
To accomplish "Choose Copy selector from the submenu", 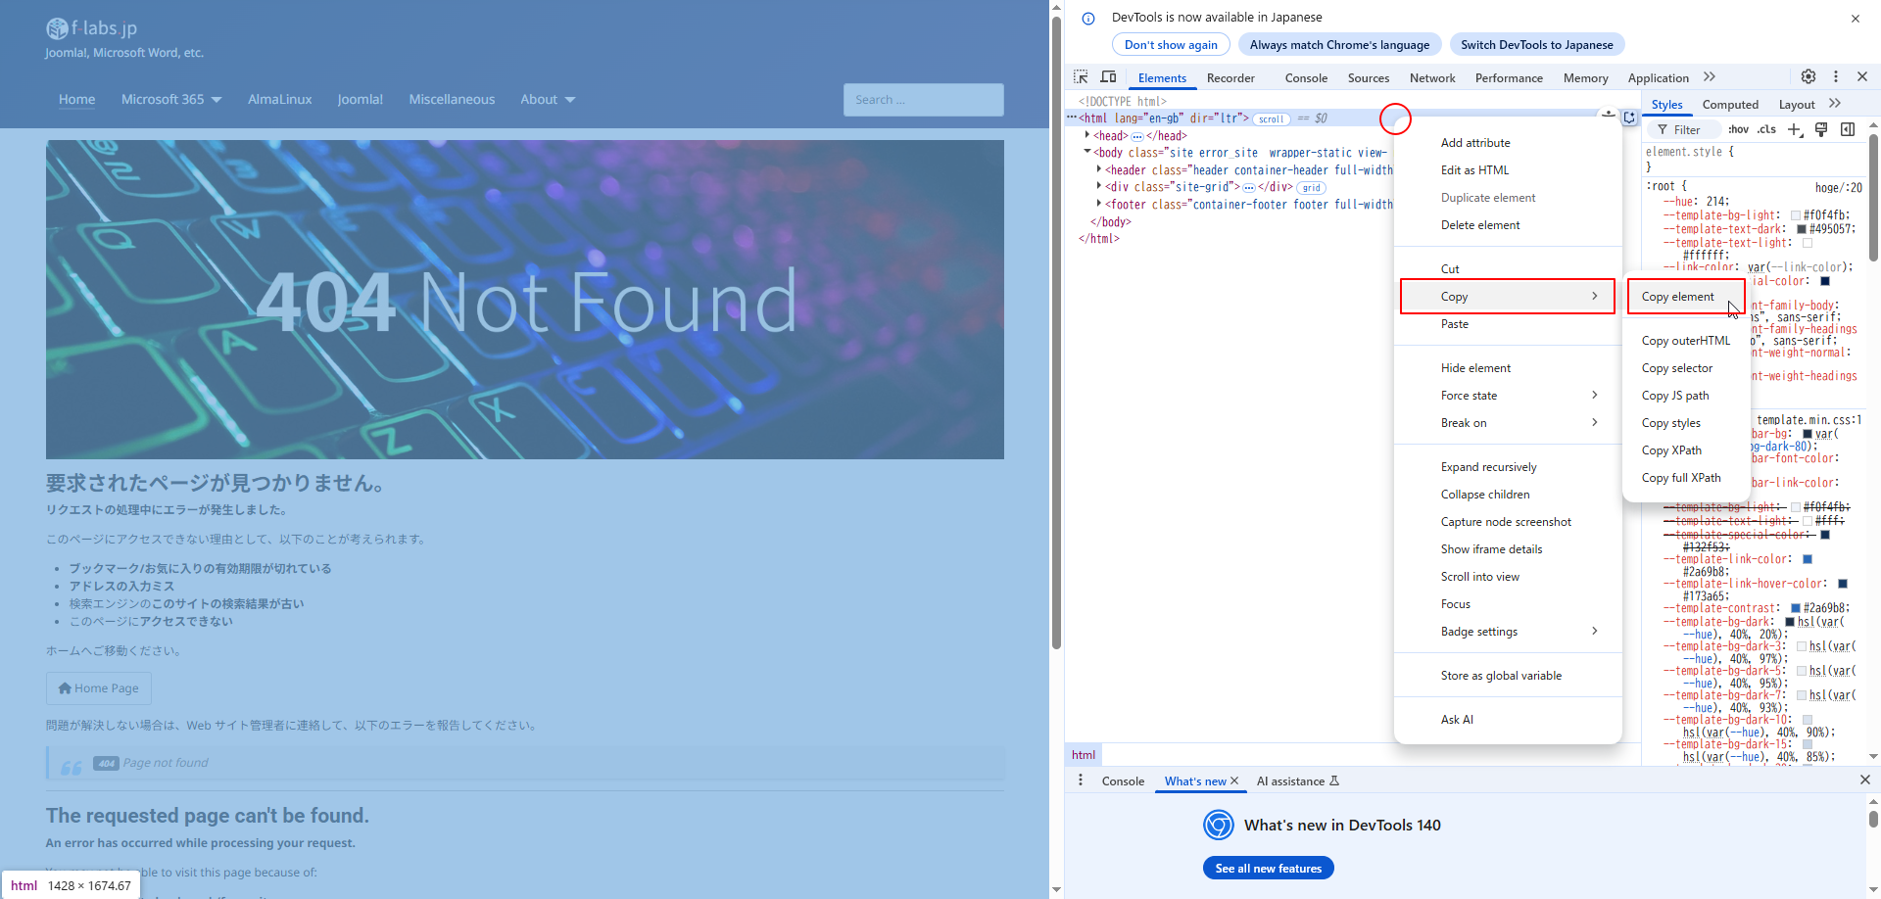I will click(1677, 368).
